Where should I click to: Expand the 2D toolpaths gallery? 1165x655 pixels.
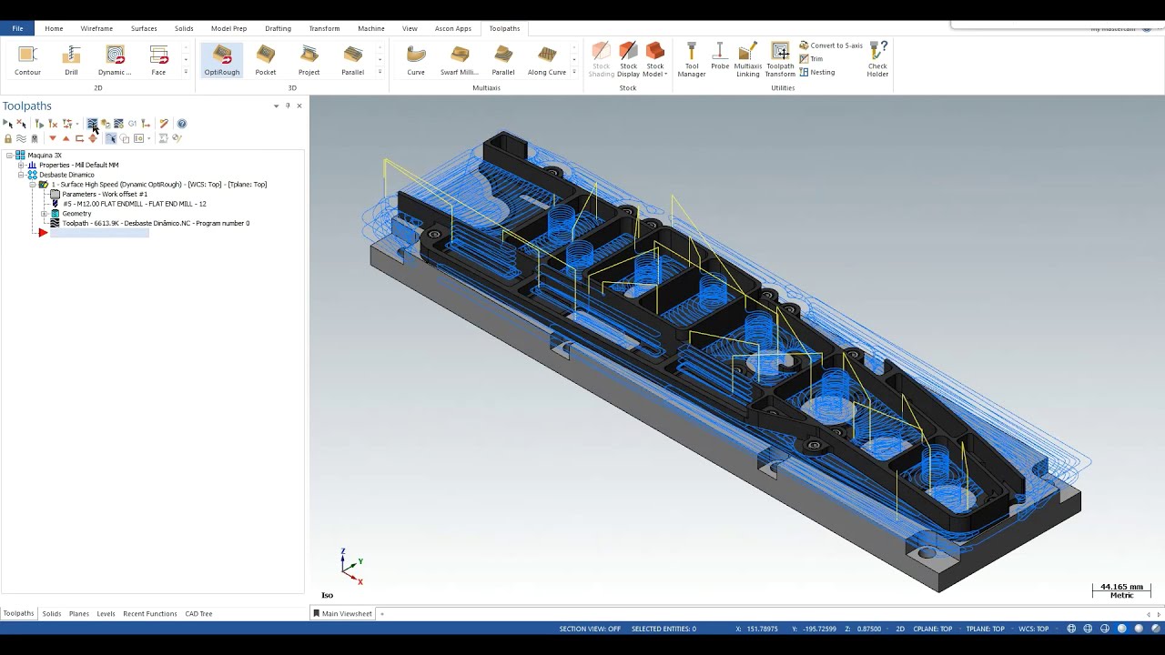(186, 72)
